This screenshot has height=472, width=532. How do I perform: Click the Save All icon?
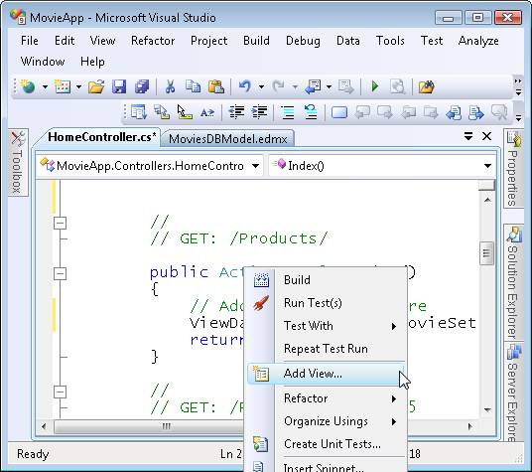[142, 87]
